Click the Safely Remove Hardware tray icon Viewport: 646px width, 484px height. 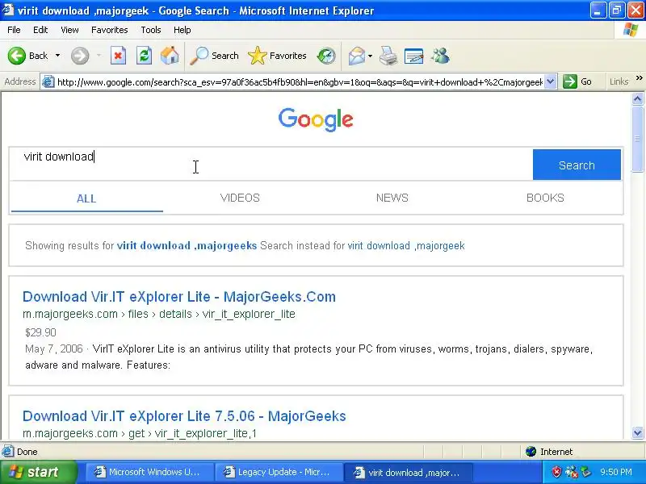pyautogui.click(x=585, y=472)
